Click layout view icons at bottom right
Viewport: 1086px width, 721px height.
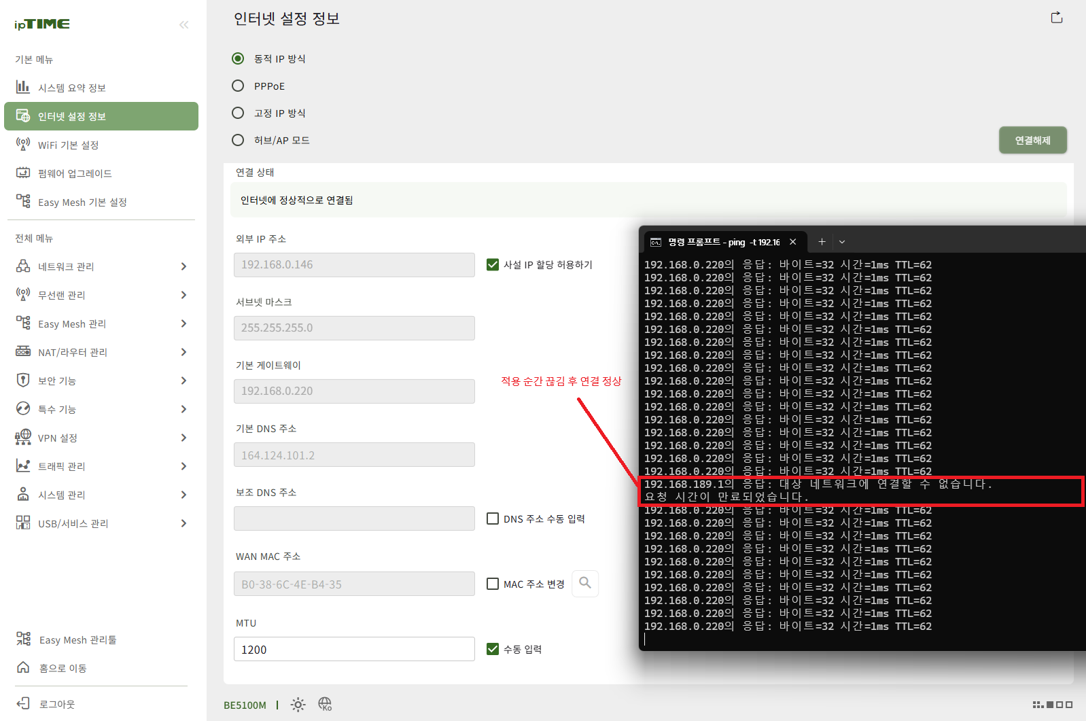1052,705
